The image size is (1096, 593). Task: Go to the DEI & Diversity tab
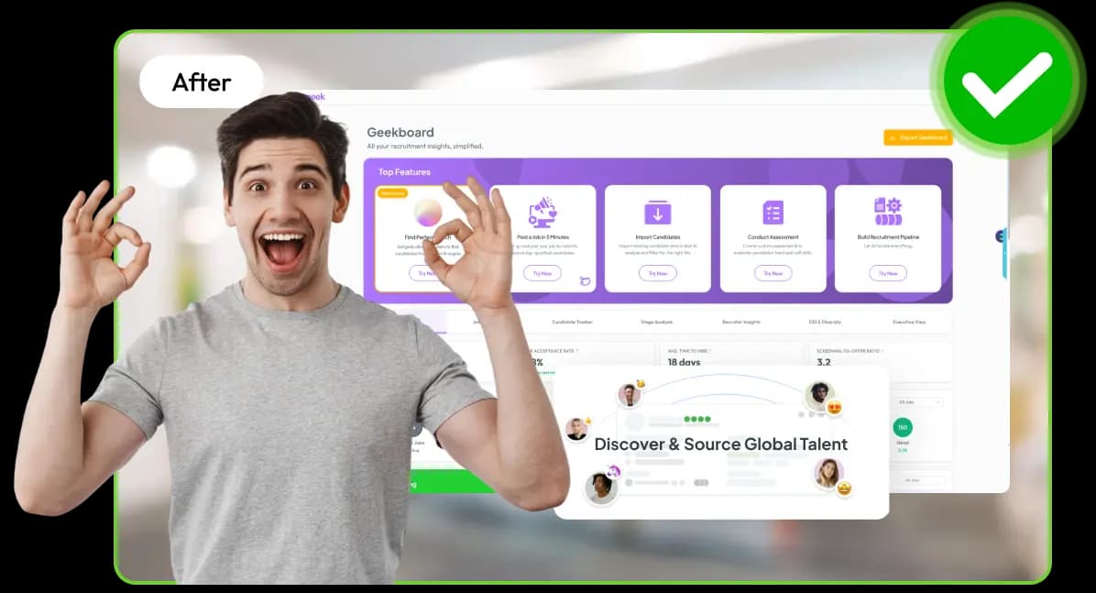(825, 323)
